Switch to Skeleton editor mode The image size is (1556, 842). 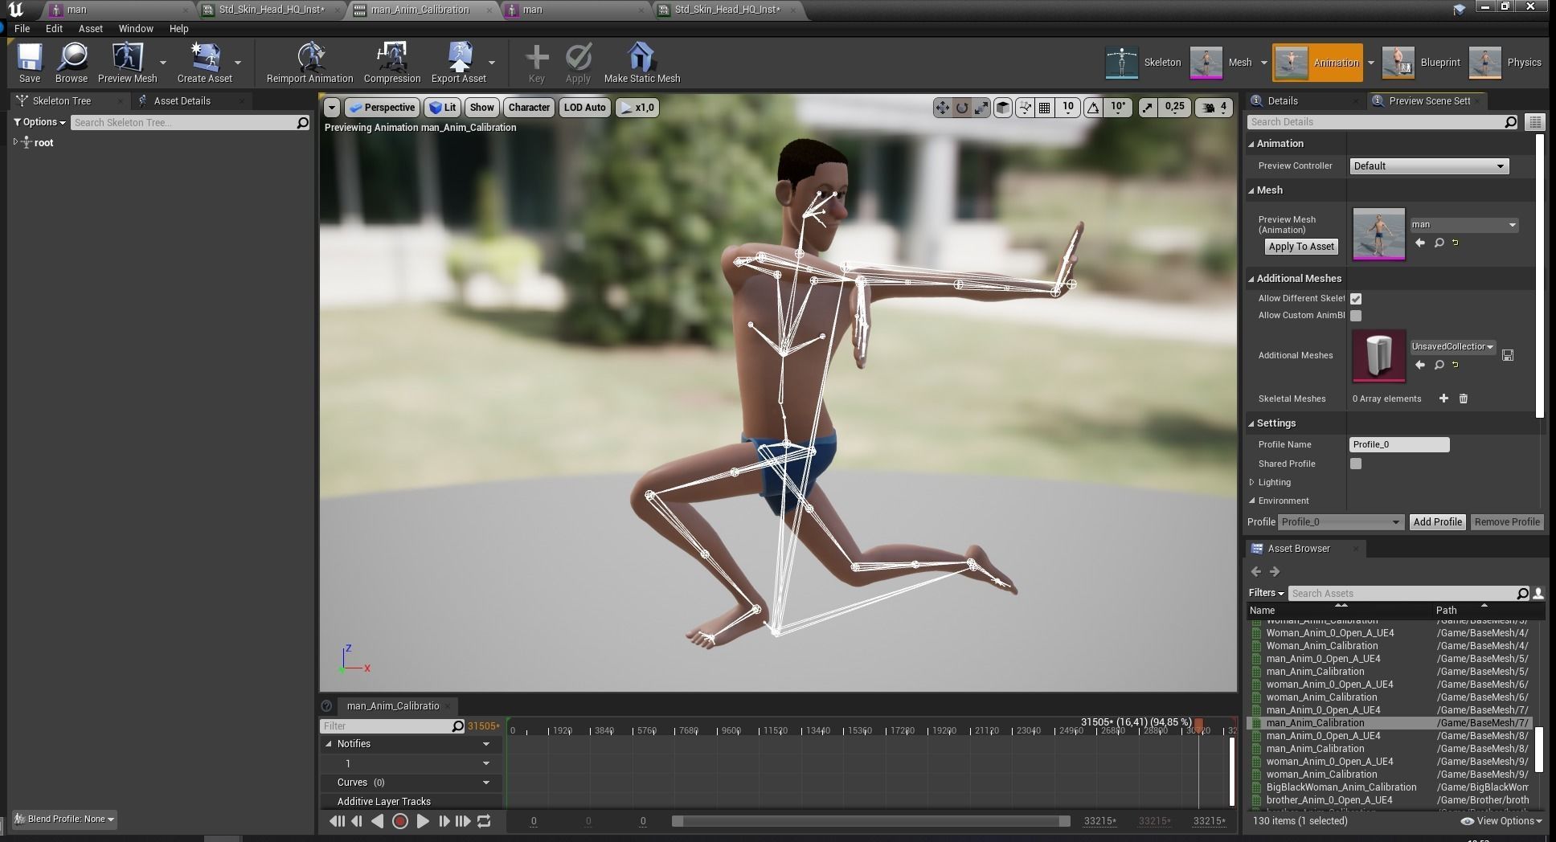tap(1142, 63)
